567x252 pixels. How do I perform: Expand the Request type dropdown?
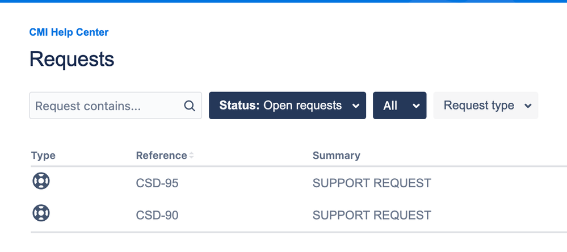[486, 105]
